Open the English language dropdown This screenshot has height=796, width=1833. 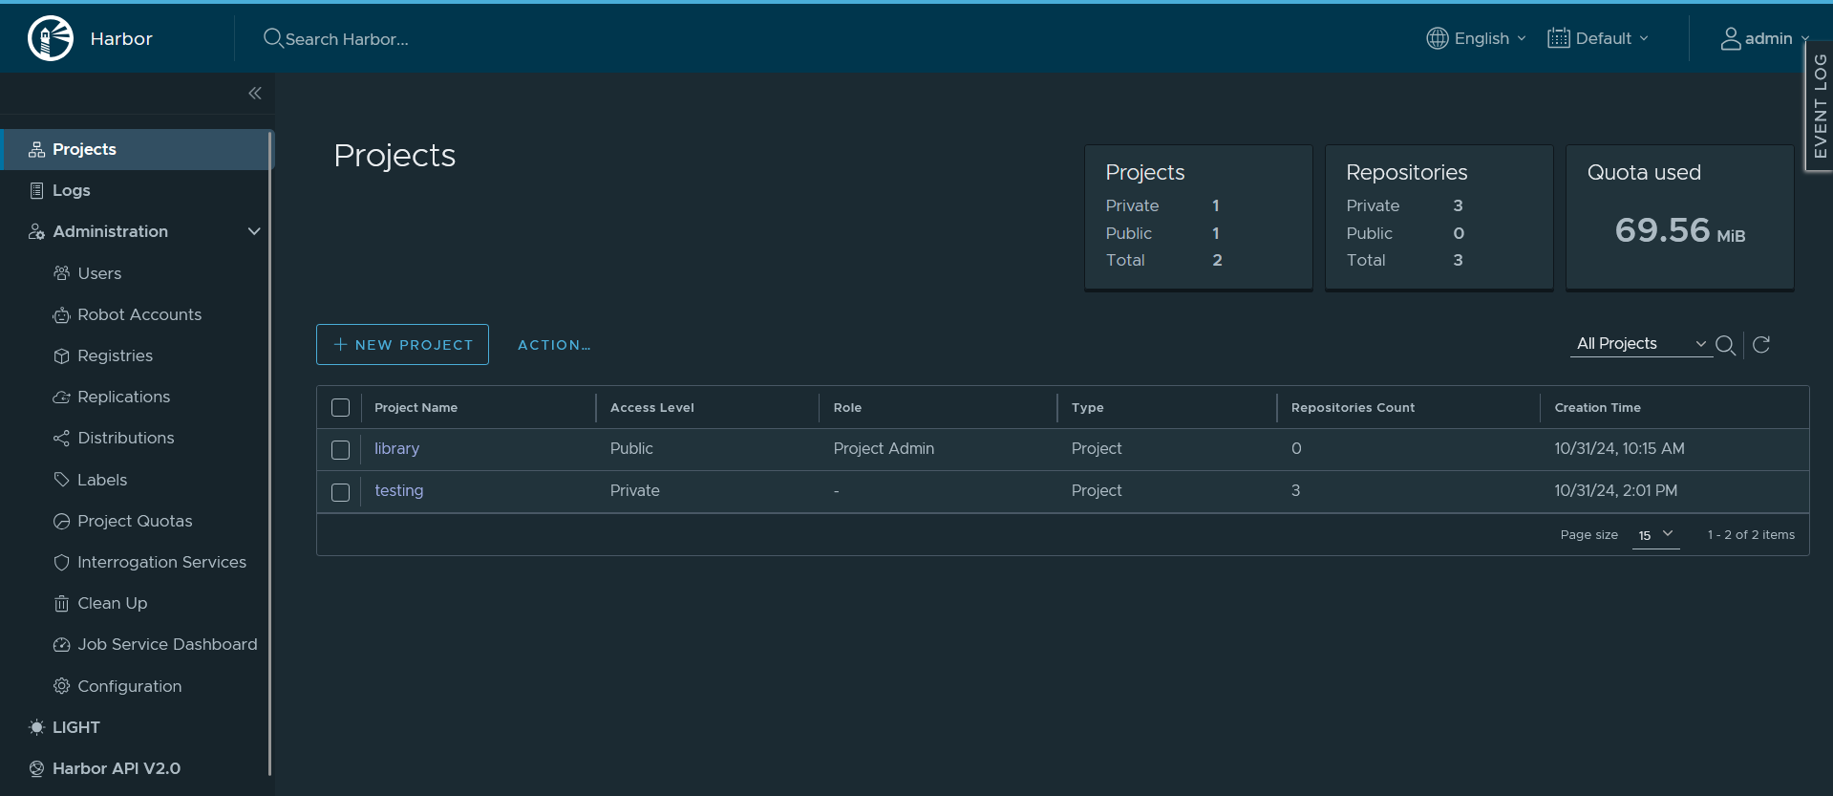1477,38
